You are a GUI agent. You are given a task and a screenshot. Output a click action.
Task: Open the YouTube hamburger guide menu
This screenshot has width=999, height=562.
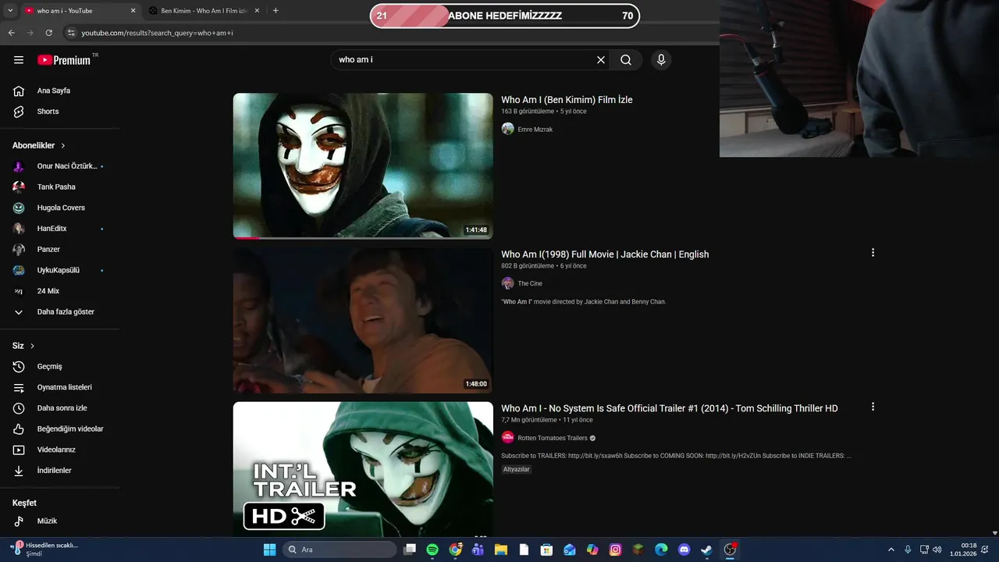(19, 60)
